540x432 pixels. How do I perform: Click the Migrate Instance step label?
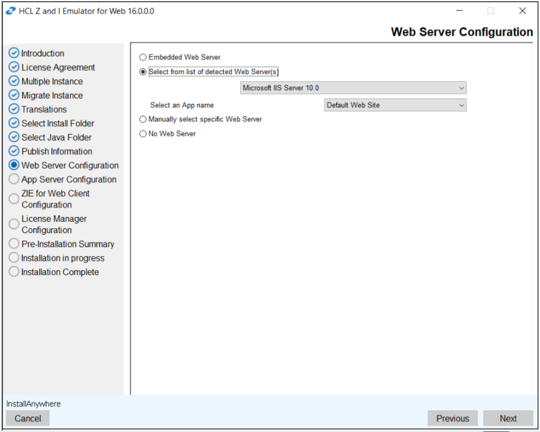[x=52, y=95]
